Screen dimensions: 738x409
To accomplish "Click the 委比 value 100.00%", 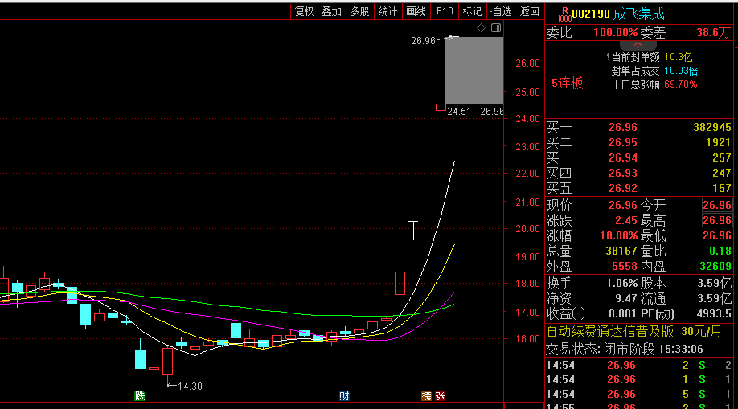I will [x=615, y=32].
